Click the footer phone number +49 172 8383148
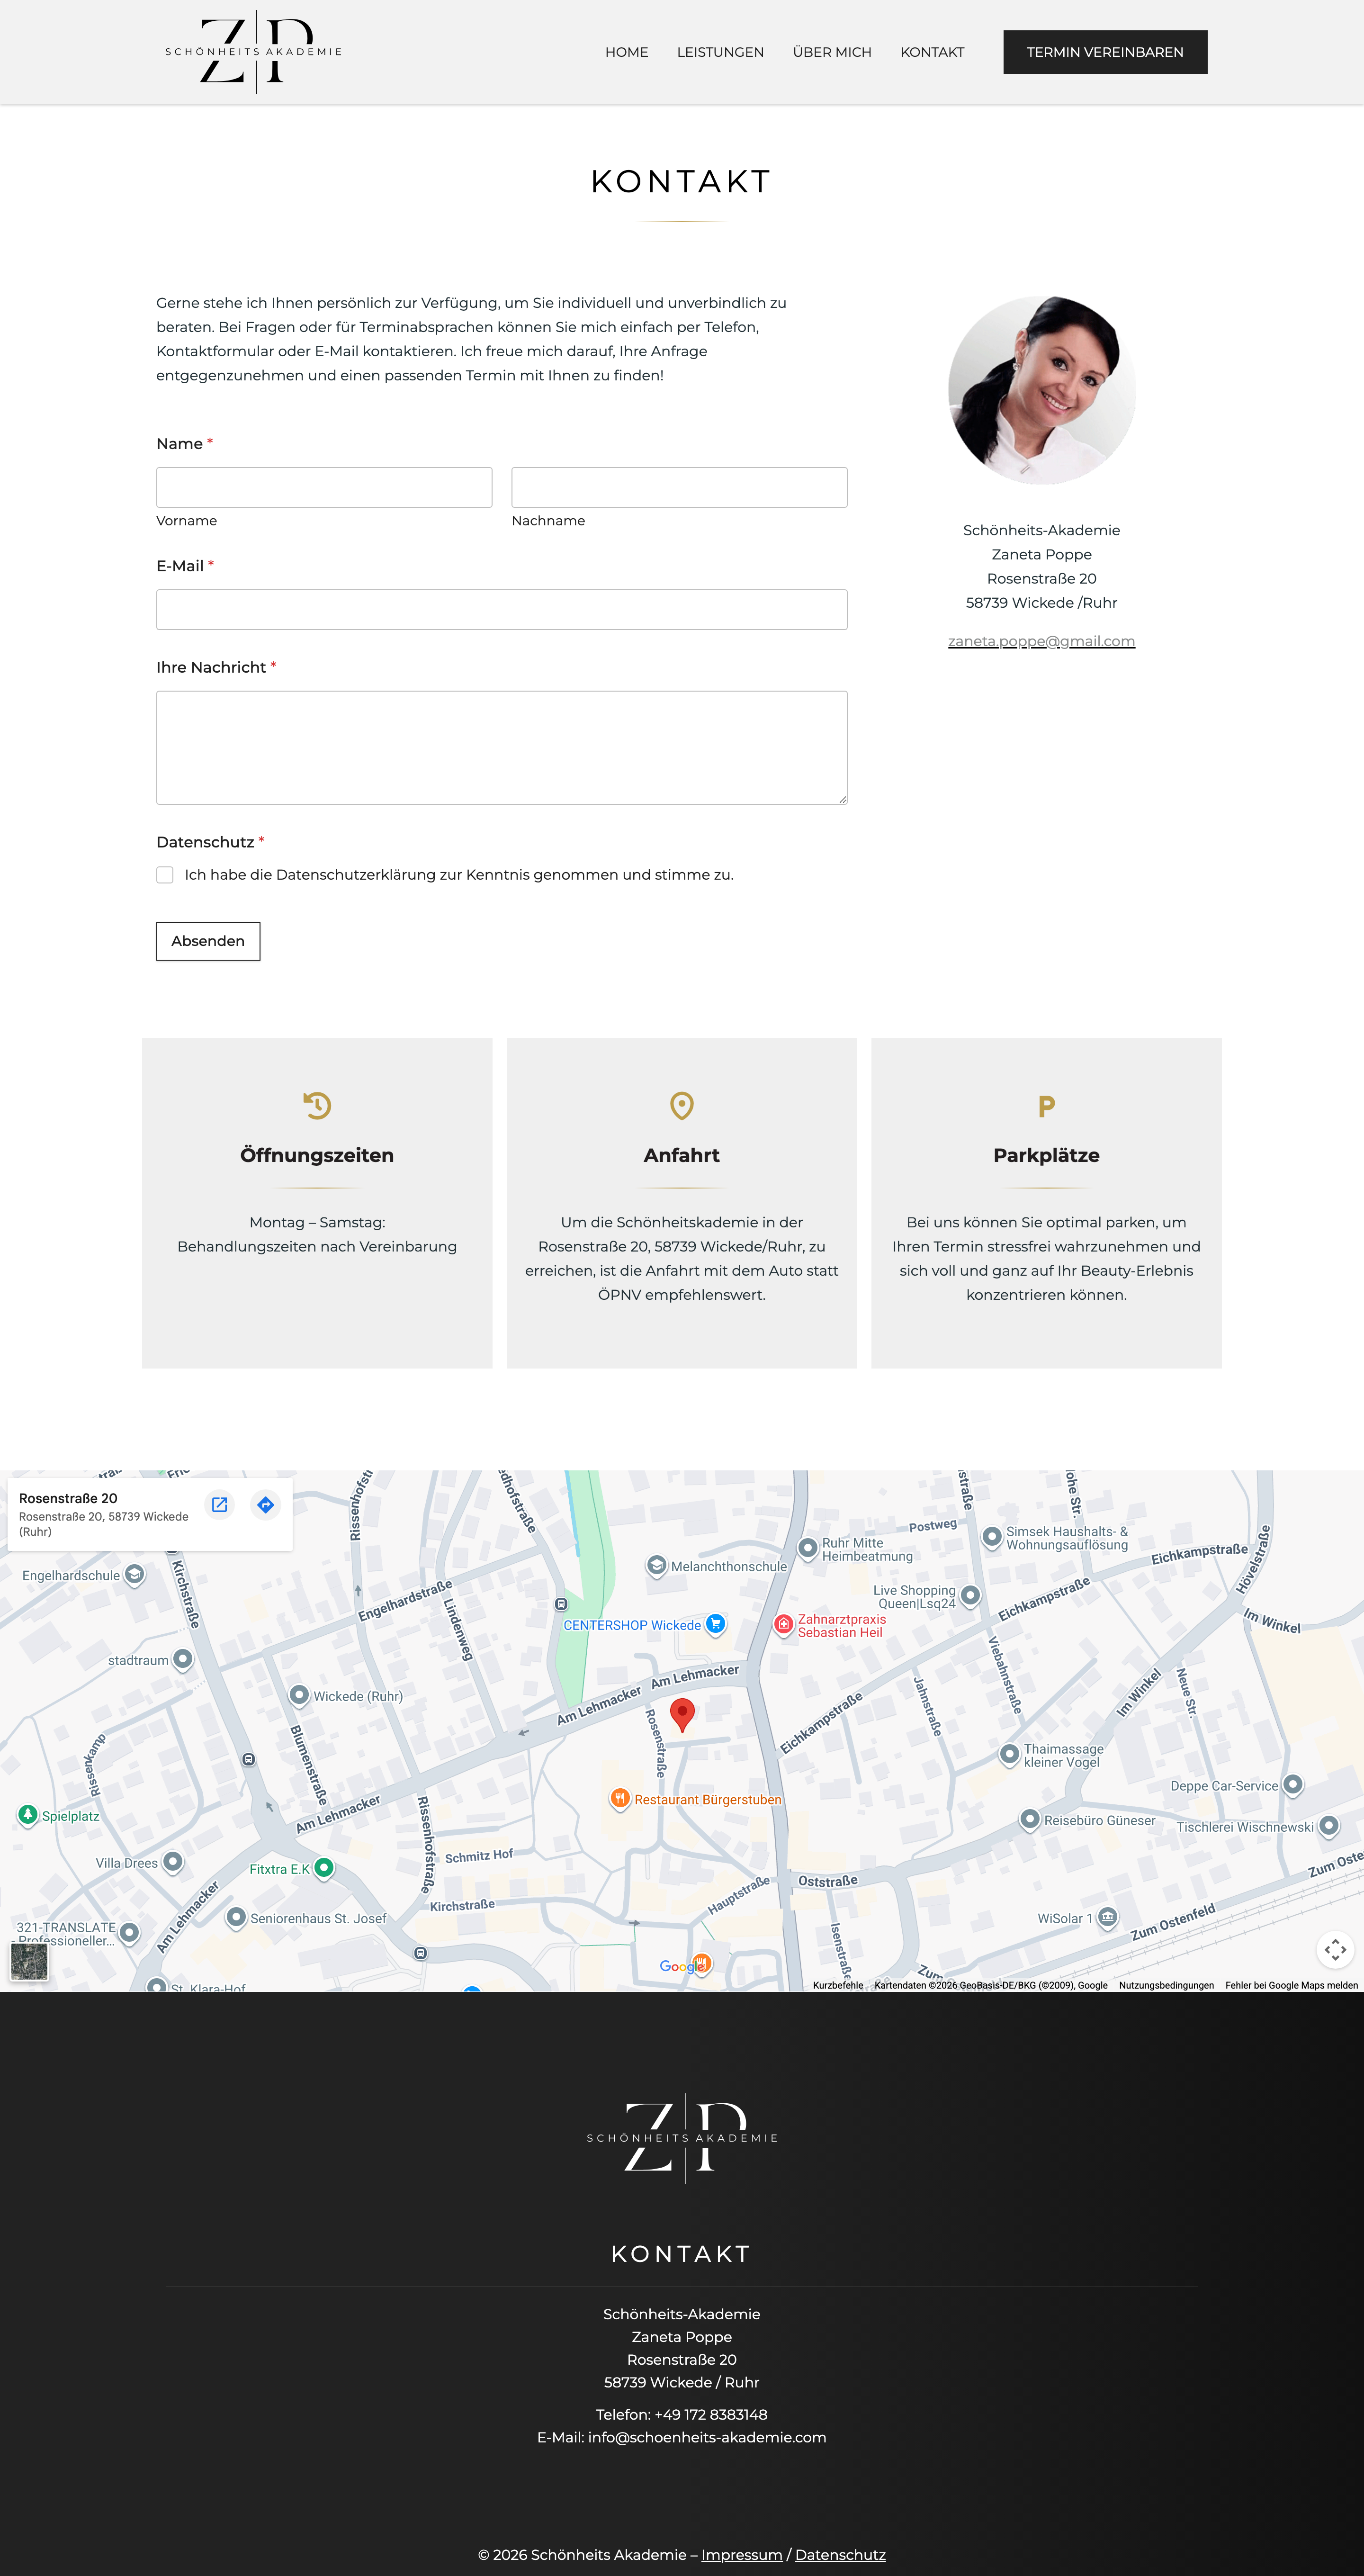The width and height of the screenshot is (1364, 2576). 711,2415
